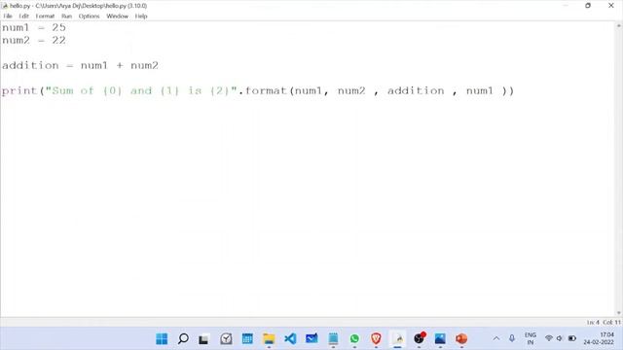The width and height of the screenshot is (623, 350).
Task: Open the Help menu
Action: pyautogui.click(x=141, y=17)
